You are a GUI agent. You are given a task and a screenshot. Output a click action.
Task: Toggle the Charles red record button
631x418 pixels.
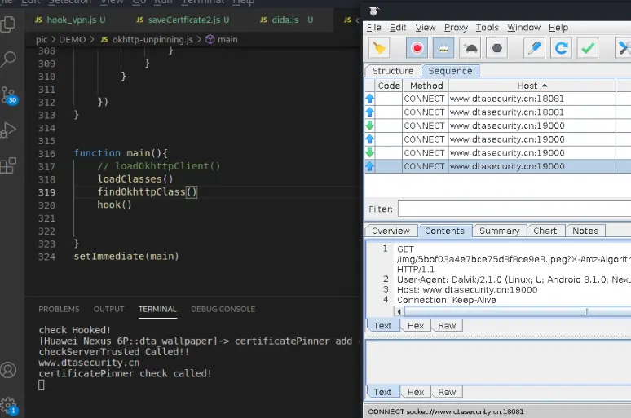[x=417, y=48]
